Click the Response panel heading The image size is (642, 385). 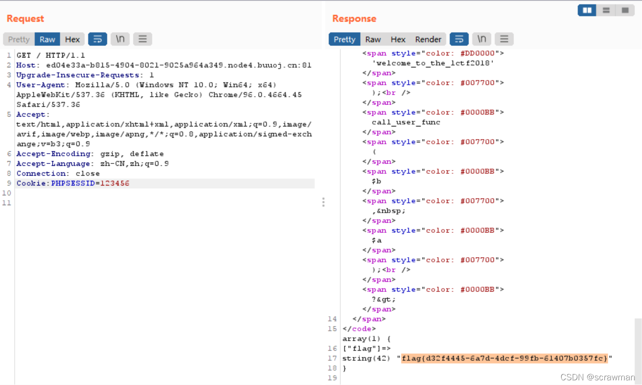[x=354, y=19]
